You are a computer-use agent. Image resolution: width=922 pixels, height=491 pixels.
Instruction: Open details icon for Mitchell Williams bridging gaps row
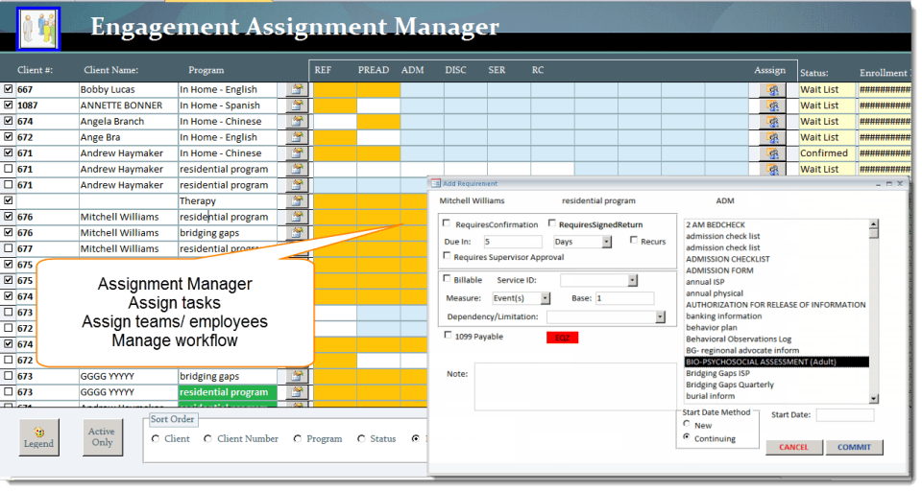click(x=297, y=233)
